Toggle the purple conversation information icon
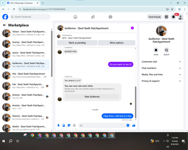188x150 pixels. point(132,28)
